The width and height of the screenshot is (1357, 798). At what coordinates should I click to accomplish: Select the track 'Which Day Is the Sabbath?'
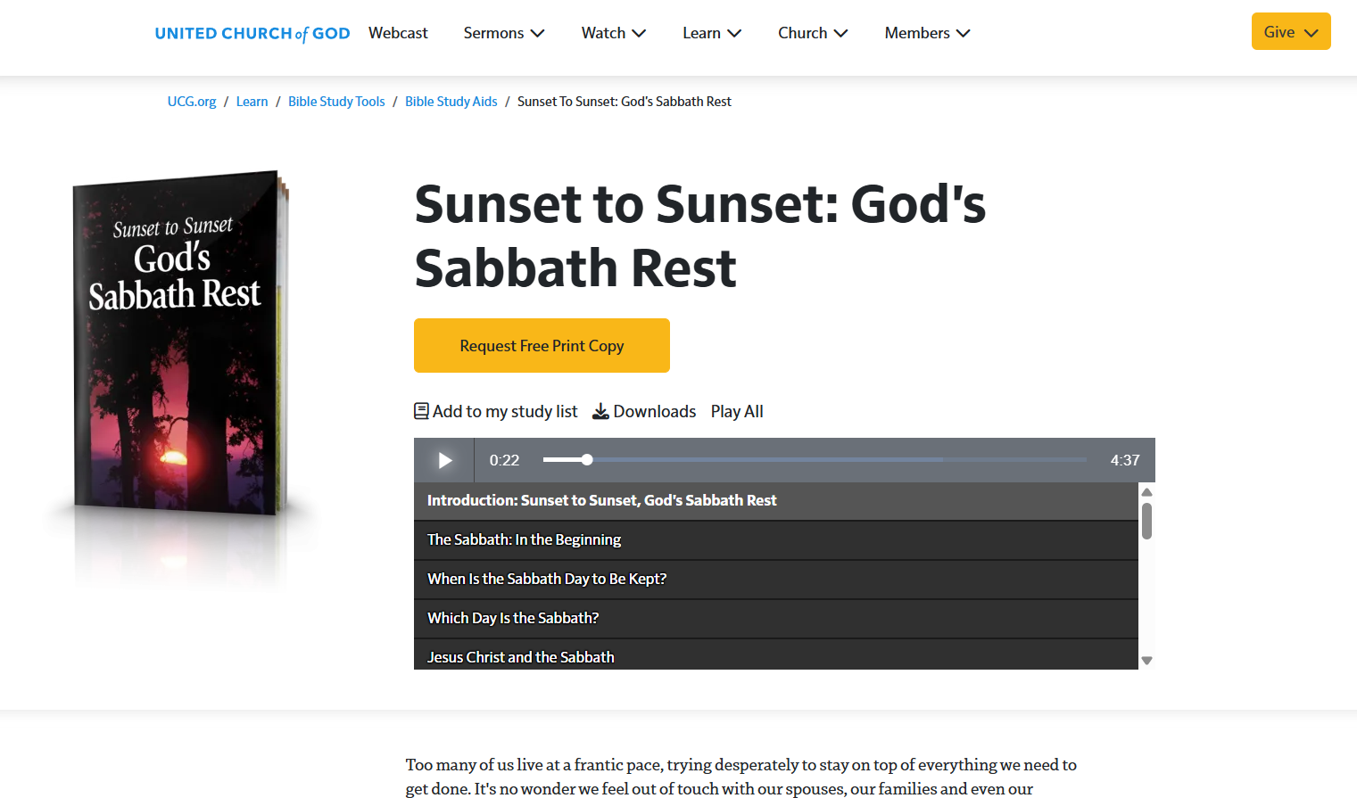pyautogui.click(x=512, y=618)
